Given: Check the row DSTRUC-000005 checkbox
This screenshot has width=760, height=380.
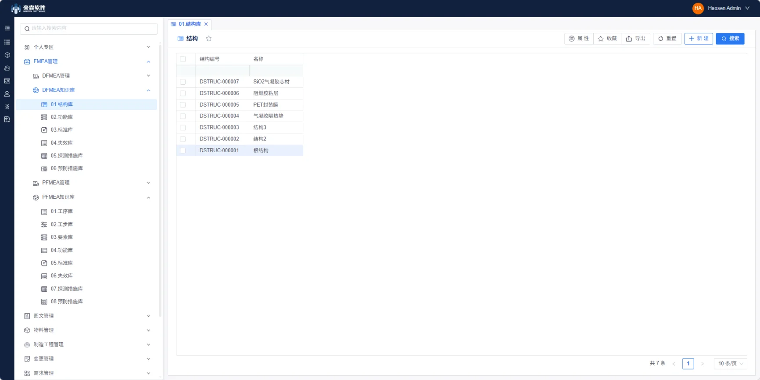Looking at the screenshot, I should point(183,105).
